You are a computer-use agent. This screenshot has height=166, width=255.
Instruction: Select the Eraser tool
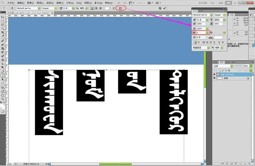3,56
